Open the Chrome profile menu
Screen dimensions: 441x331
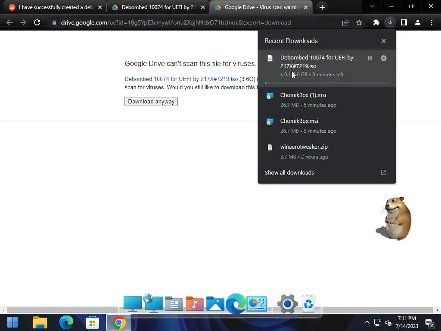418,22
